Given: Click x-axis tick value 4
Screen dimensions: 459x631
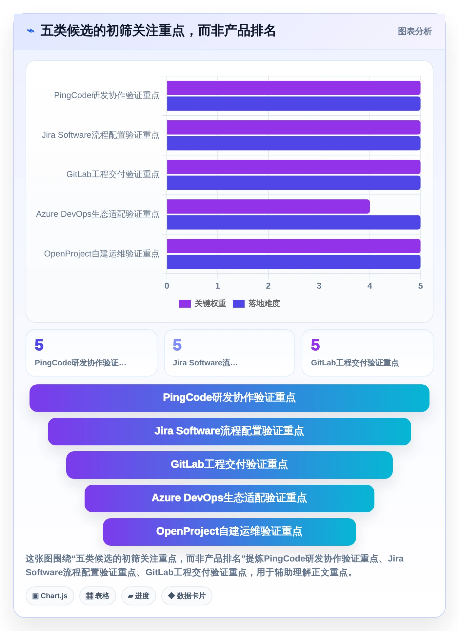Looking at the screenshot, I should pyautogui.click(x=370, y=286).
